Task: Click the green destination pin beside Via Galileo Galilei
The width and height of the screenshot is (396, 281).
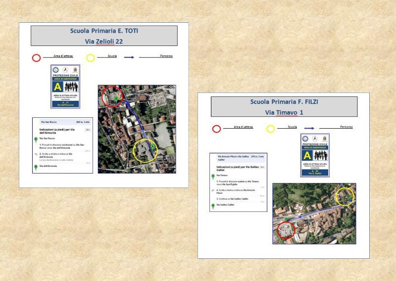Action: point(213,205)
